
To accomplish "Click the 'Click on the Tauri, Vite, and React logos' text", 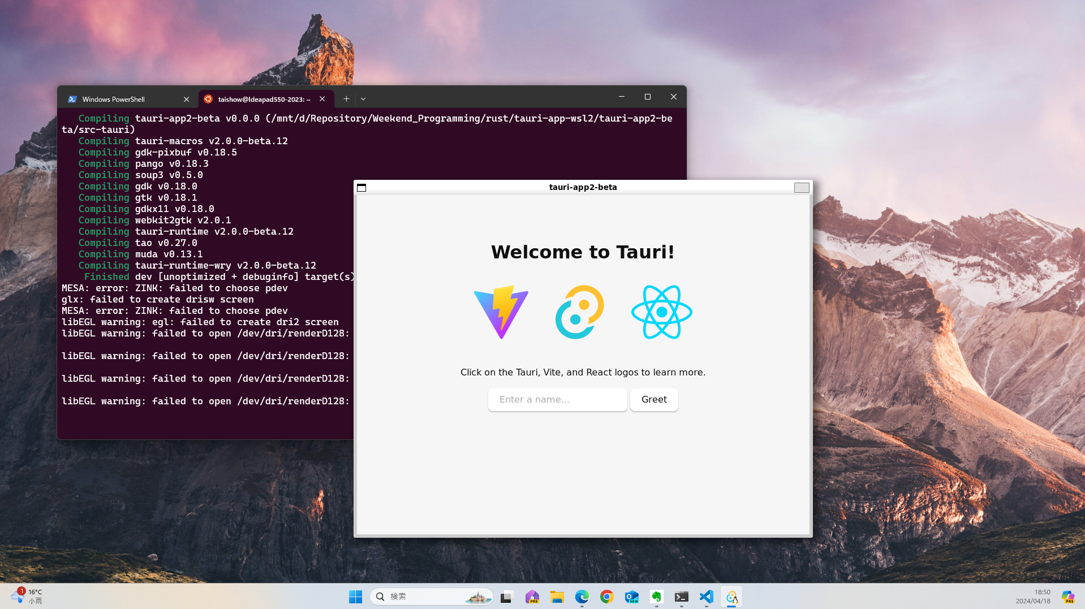I will pyautogui.click(x=583, y=372).
